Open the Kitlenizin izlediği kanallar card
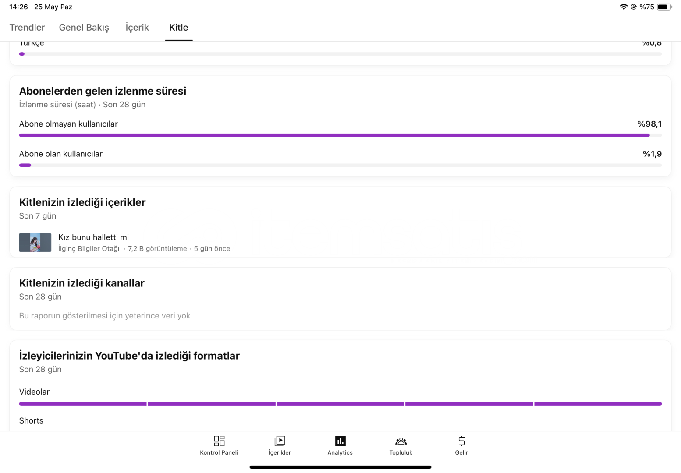This screenshot has height=473, width=681. click(x=340, y=299)
